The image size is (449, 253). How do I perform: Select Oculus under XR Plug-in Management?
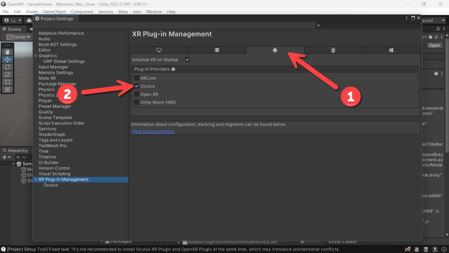click(50, 185)
